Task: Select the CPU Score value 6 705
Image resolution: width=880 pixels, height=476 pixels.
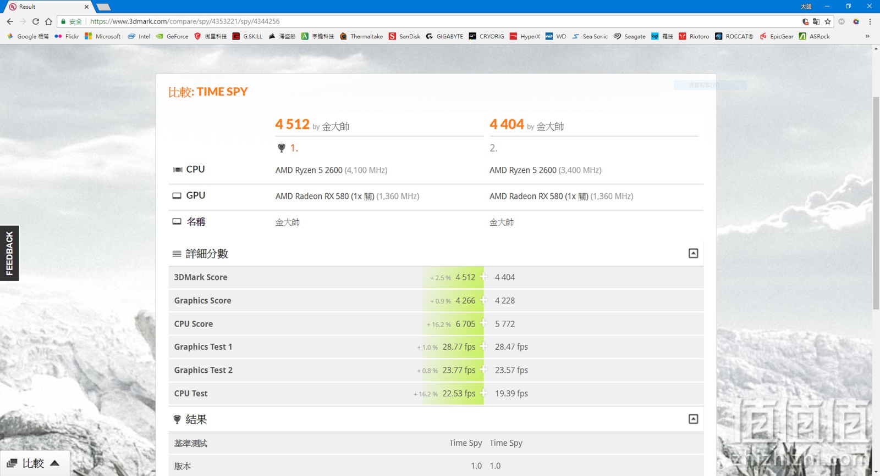Action: point(465,324)
